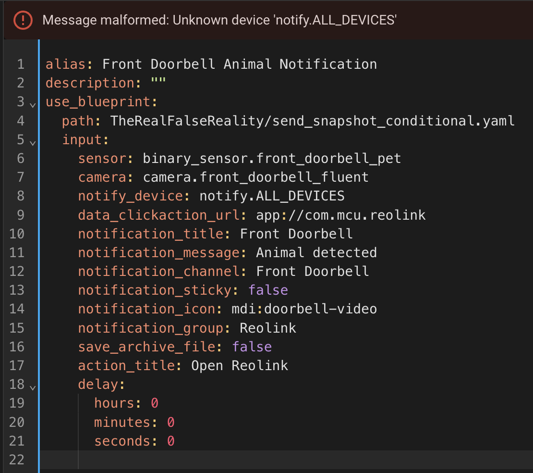
Task: Click the Animal detected message value
Action: [x=316, y=253]
